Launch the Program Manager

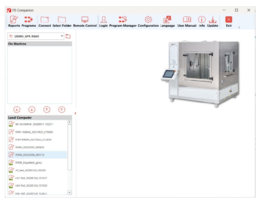pos(123,22)
